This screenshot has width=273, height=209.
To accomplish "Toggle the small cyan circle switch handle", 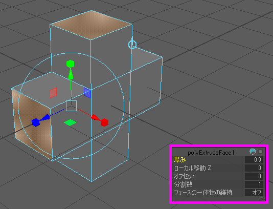I will [132, 45].
